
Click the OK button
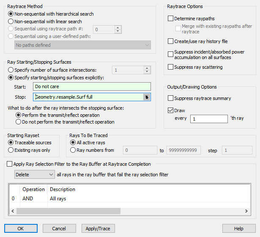pyautogui.click(x=21, y=229)
